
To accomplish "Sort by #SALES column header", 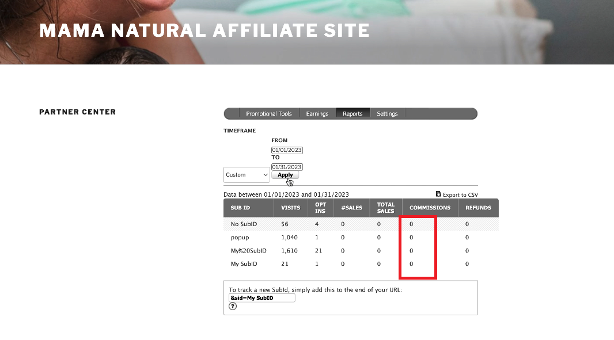I will (x=352, y=208).
